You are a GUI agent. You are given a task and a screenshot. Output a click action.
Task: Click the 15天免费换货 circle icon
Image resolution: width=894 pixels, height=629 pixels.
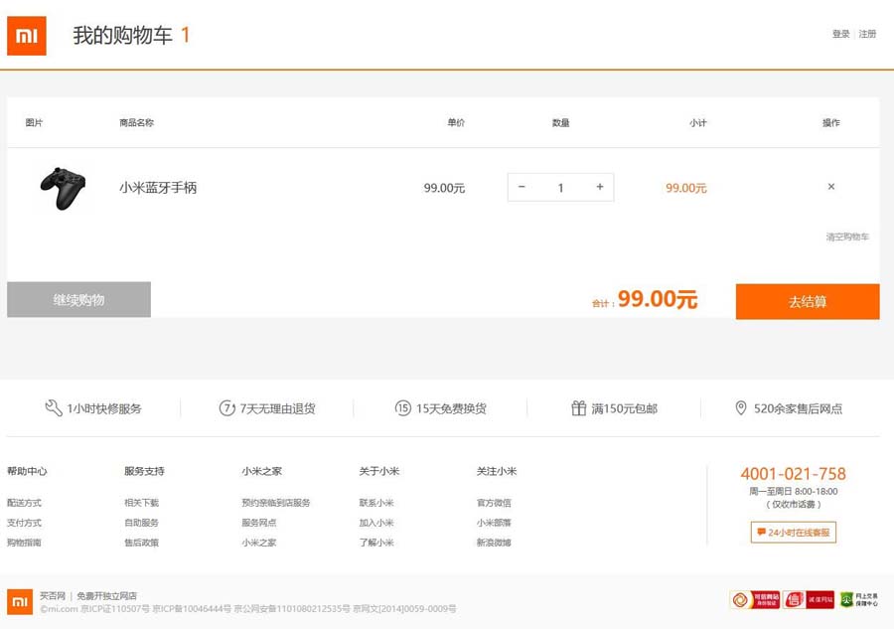pyautogui.click(x=403, y=408)
